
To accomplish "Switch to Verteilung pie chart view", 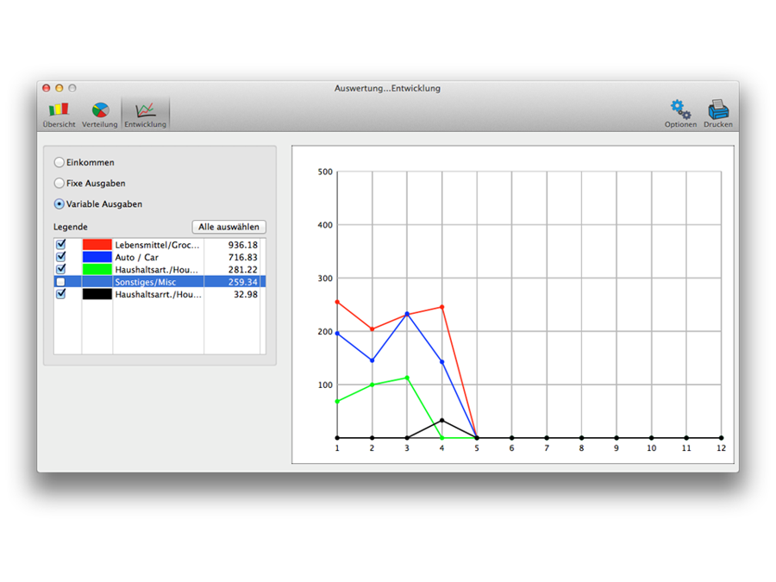I will point(100,114).
